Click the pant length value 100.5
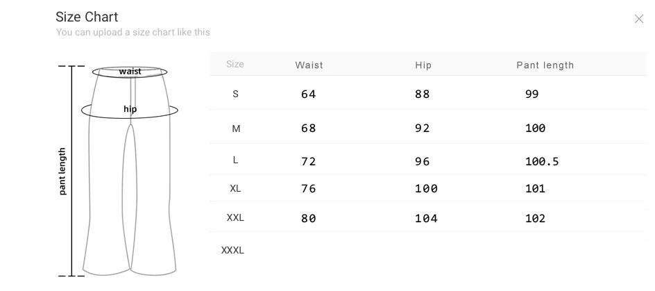655x291 pixels. click(541, 162)
